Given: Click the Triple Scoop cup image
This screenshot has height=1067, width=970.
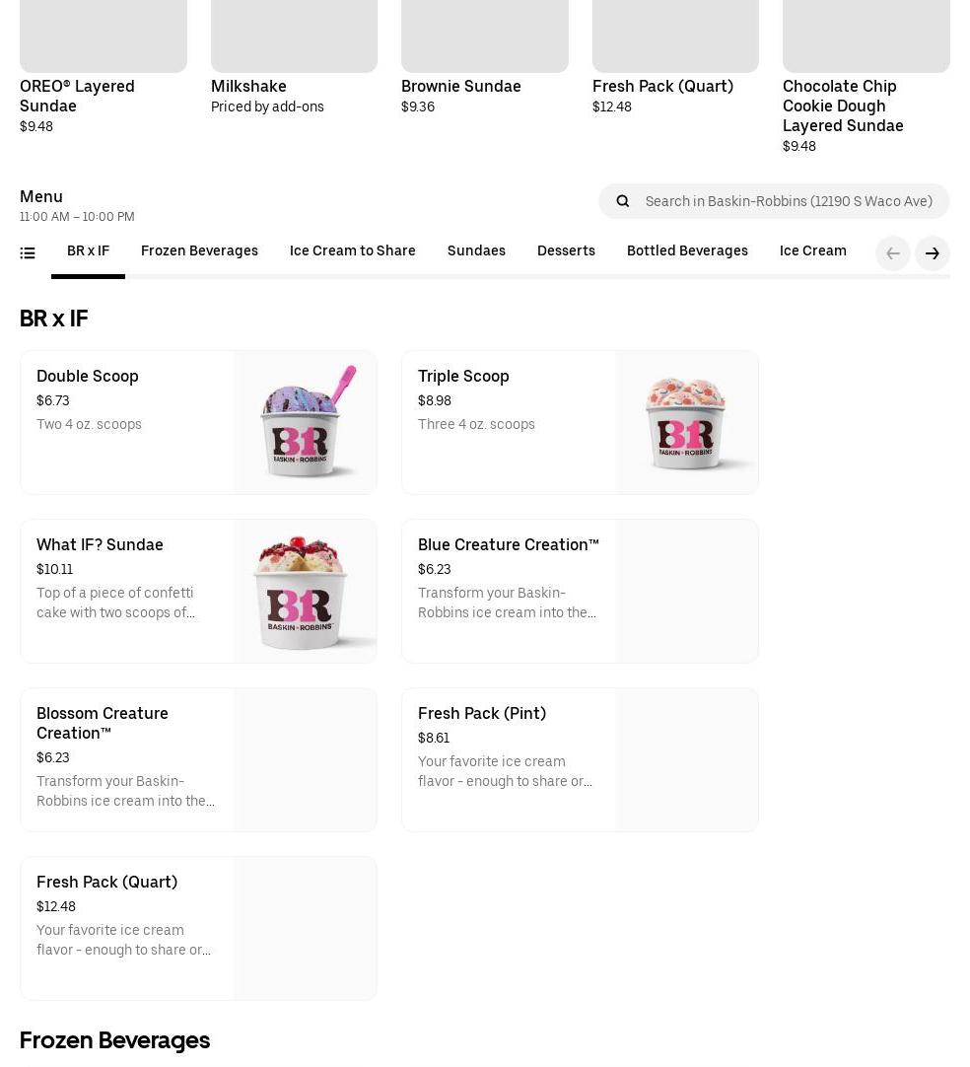Looking at the screenshot, I should (686, 422).
